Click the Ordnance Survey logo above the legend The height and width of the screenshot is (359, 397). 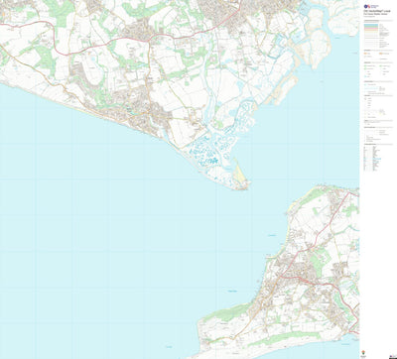[x=371, y=6]
